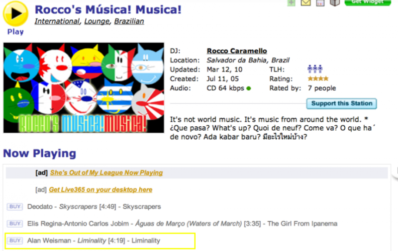This screenshot has width=398, height=251.
Task: Click the green audio status dot
Action: [248, 88]
